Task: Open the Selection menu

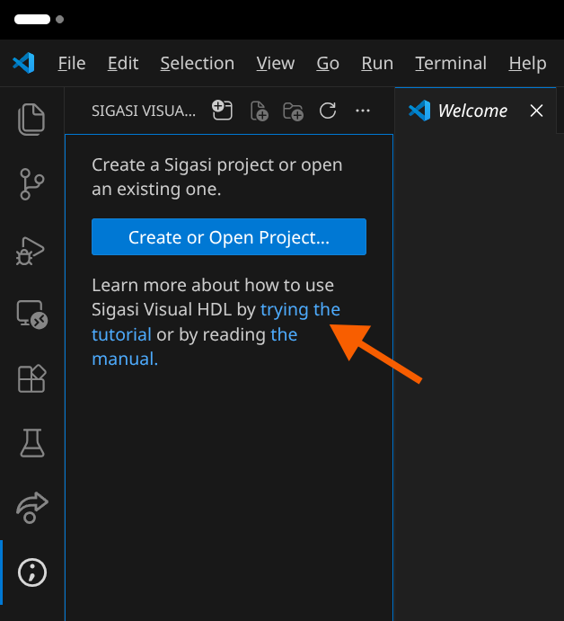Action: coord(197,63)
